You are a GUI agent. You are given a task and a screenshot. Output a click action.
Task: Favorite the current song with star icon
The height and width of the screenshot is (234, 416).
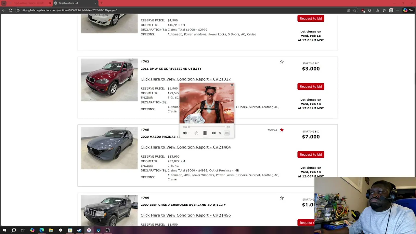pos(196,133)
